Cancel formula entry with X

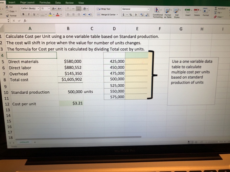point(14,21)
